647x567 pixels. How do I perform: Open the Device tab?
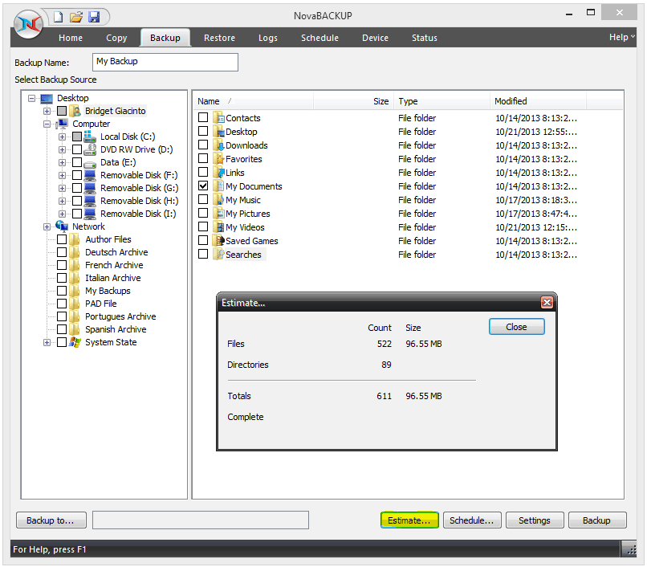[375, 38]
